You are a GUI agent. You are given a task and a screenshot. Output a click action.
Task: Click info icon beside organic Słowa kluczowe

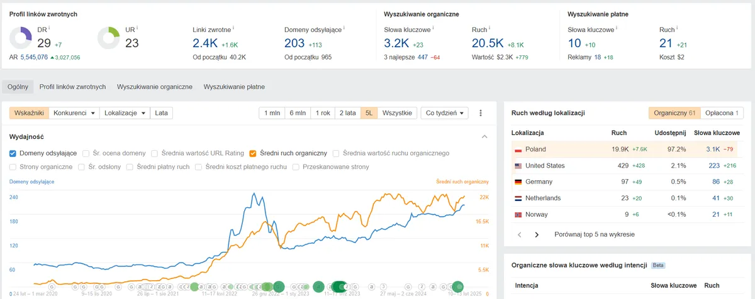coord(433,28)
